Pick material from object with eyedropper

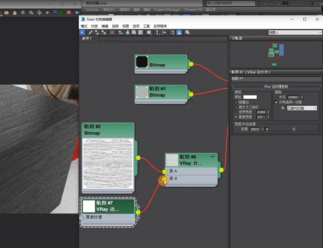tap(91, 32)
